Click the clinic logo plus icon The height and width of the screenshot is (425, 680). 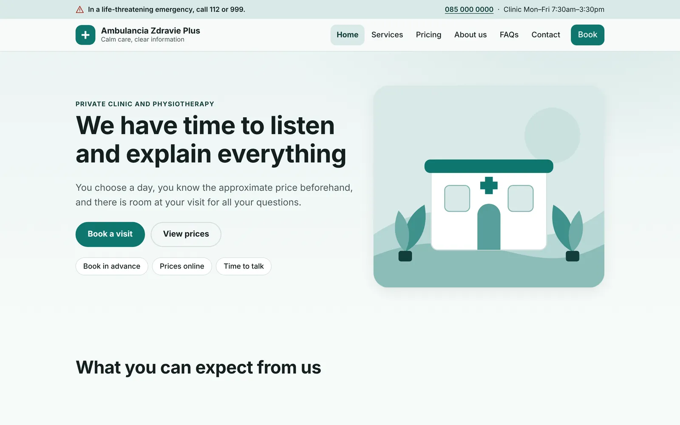pyautogui.click(x=85, y=35)
